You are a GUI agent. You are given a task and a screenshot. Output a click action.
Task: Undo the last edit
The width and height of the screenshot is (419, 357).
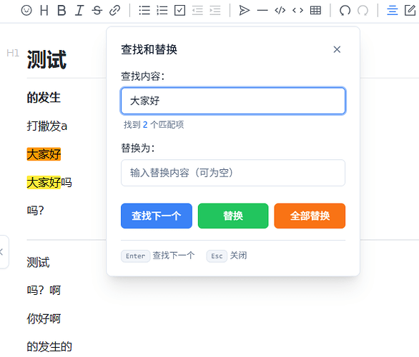pos(345,11)
